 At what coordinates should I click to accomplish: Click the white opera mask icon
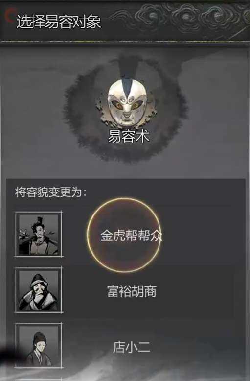(127, 102)
